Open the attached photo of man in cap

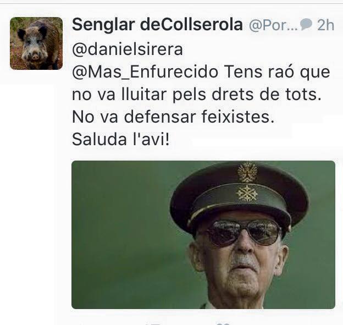click(x=203, y=235)
